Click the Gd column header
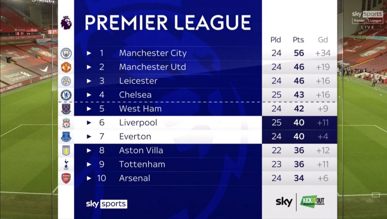The image size is (387, 219). [x=323, y=40]
